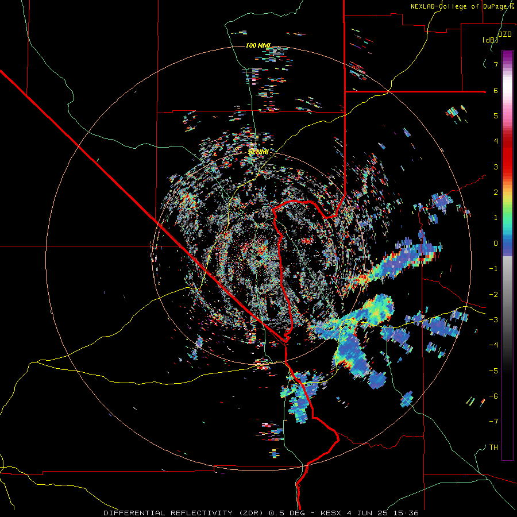
Task: Click the '-7' value on the ZDR scale
Action: pyautogui.click(x=493, y=422)
